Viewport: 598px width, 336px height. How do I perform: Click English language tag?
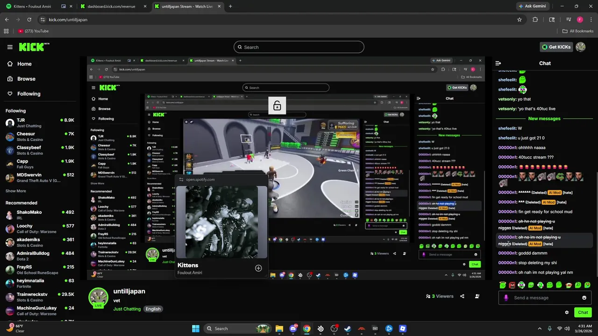(x=153, y=309)
